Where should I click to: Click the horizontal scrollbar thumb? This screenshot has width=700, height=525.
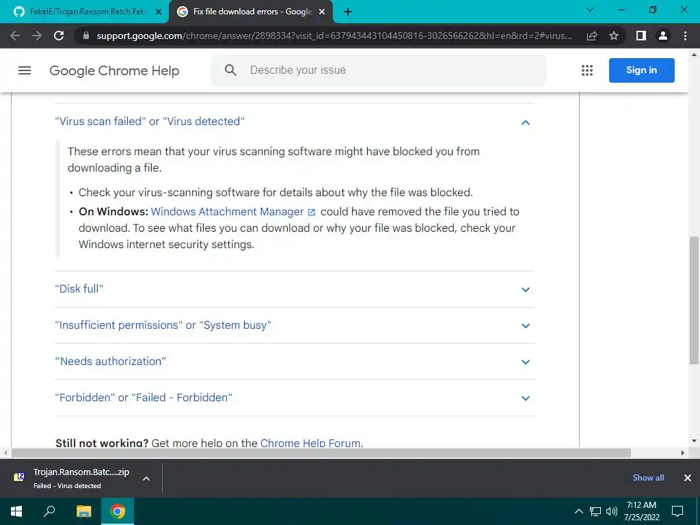click(321, 453)
